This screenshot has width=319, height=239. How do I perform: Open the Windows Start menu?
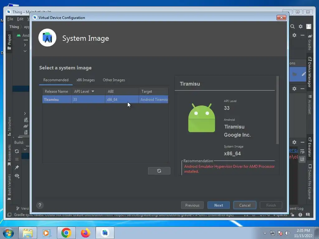point(8,233)
